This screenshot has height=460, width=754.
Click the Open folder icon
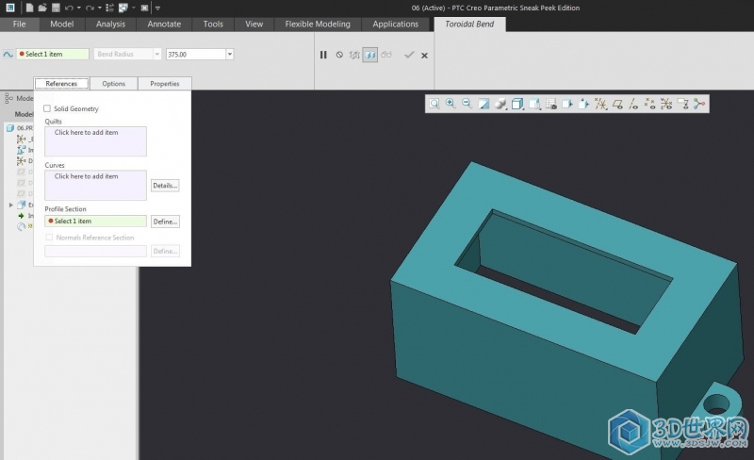42,8
